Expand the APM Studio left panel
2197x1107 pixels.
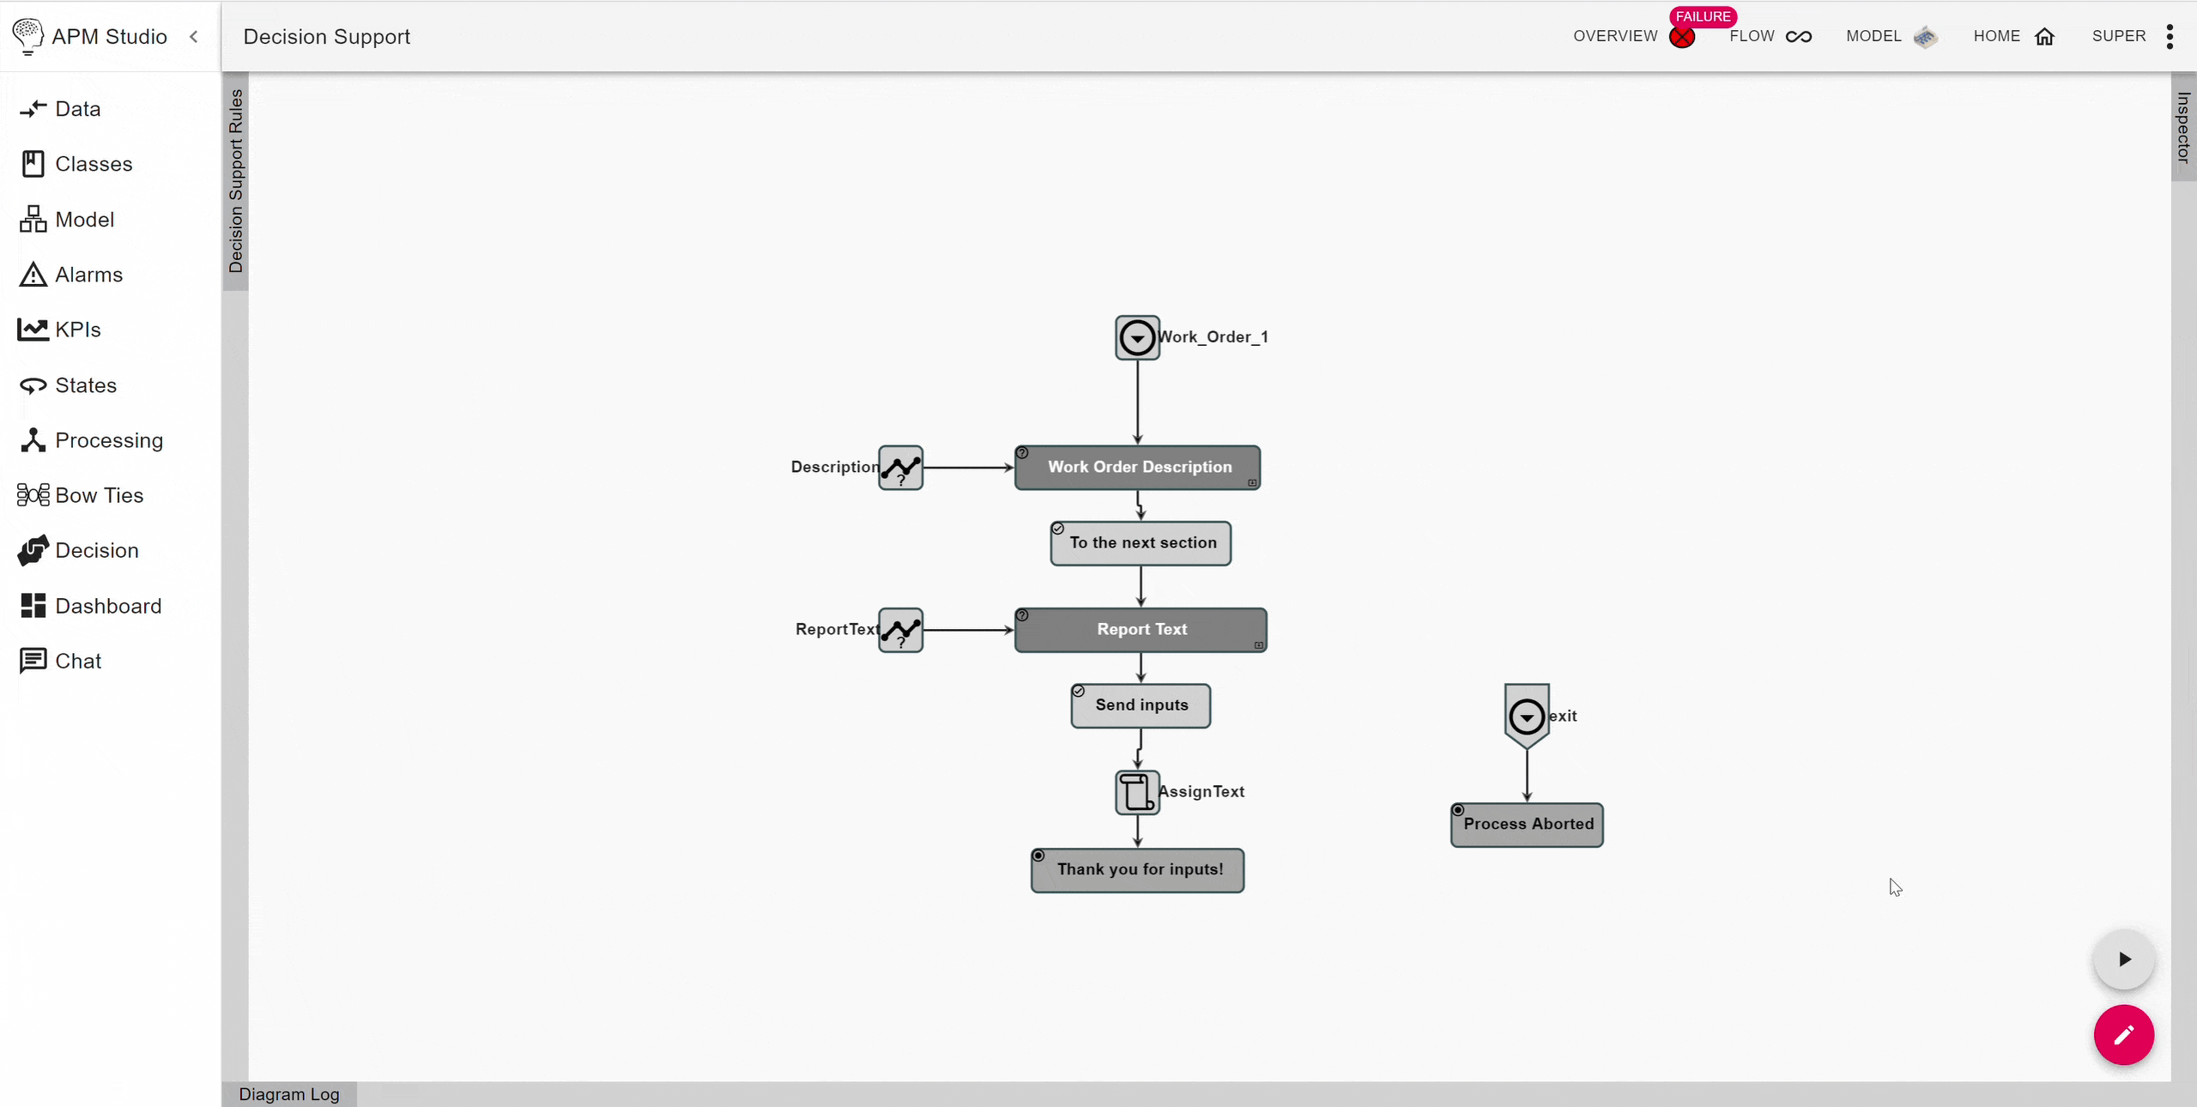pyautogui.click(x=195, y=35)
